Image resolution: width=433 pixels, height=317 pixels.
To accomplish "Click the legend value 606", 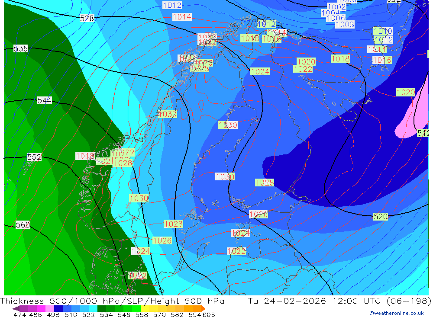I will (209, 314).
